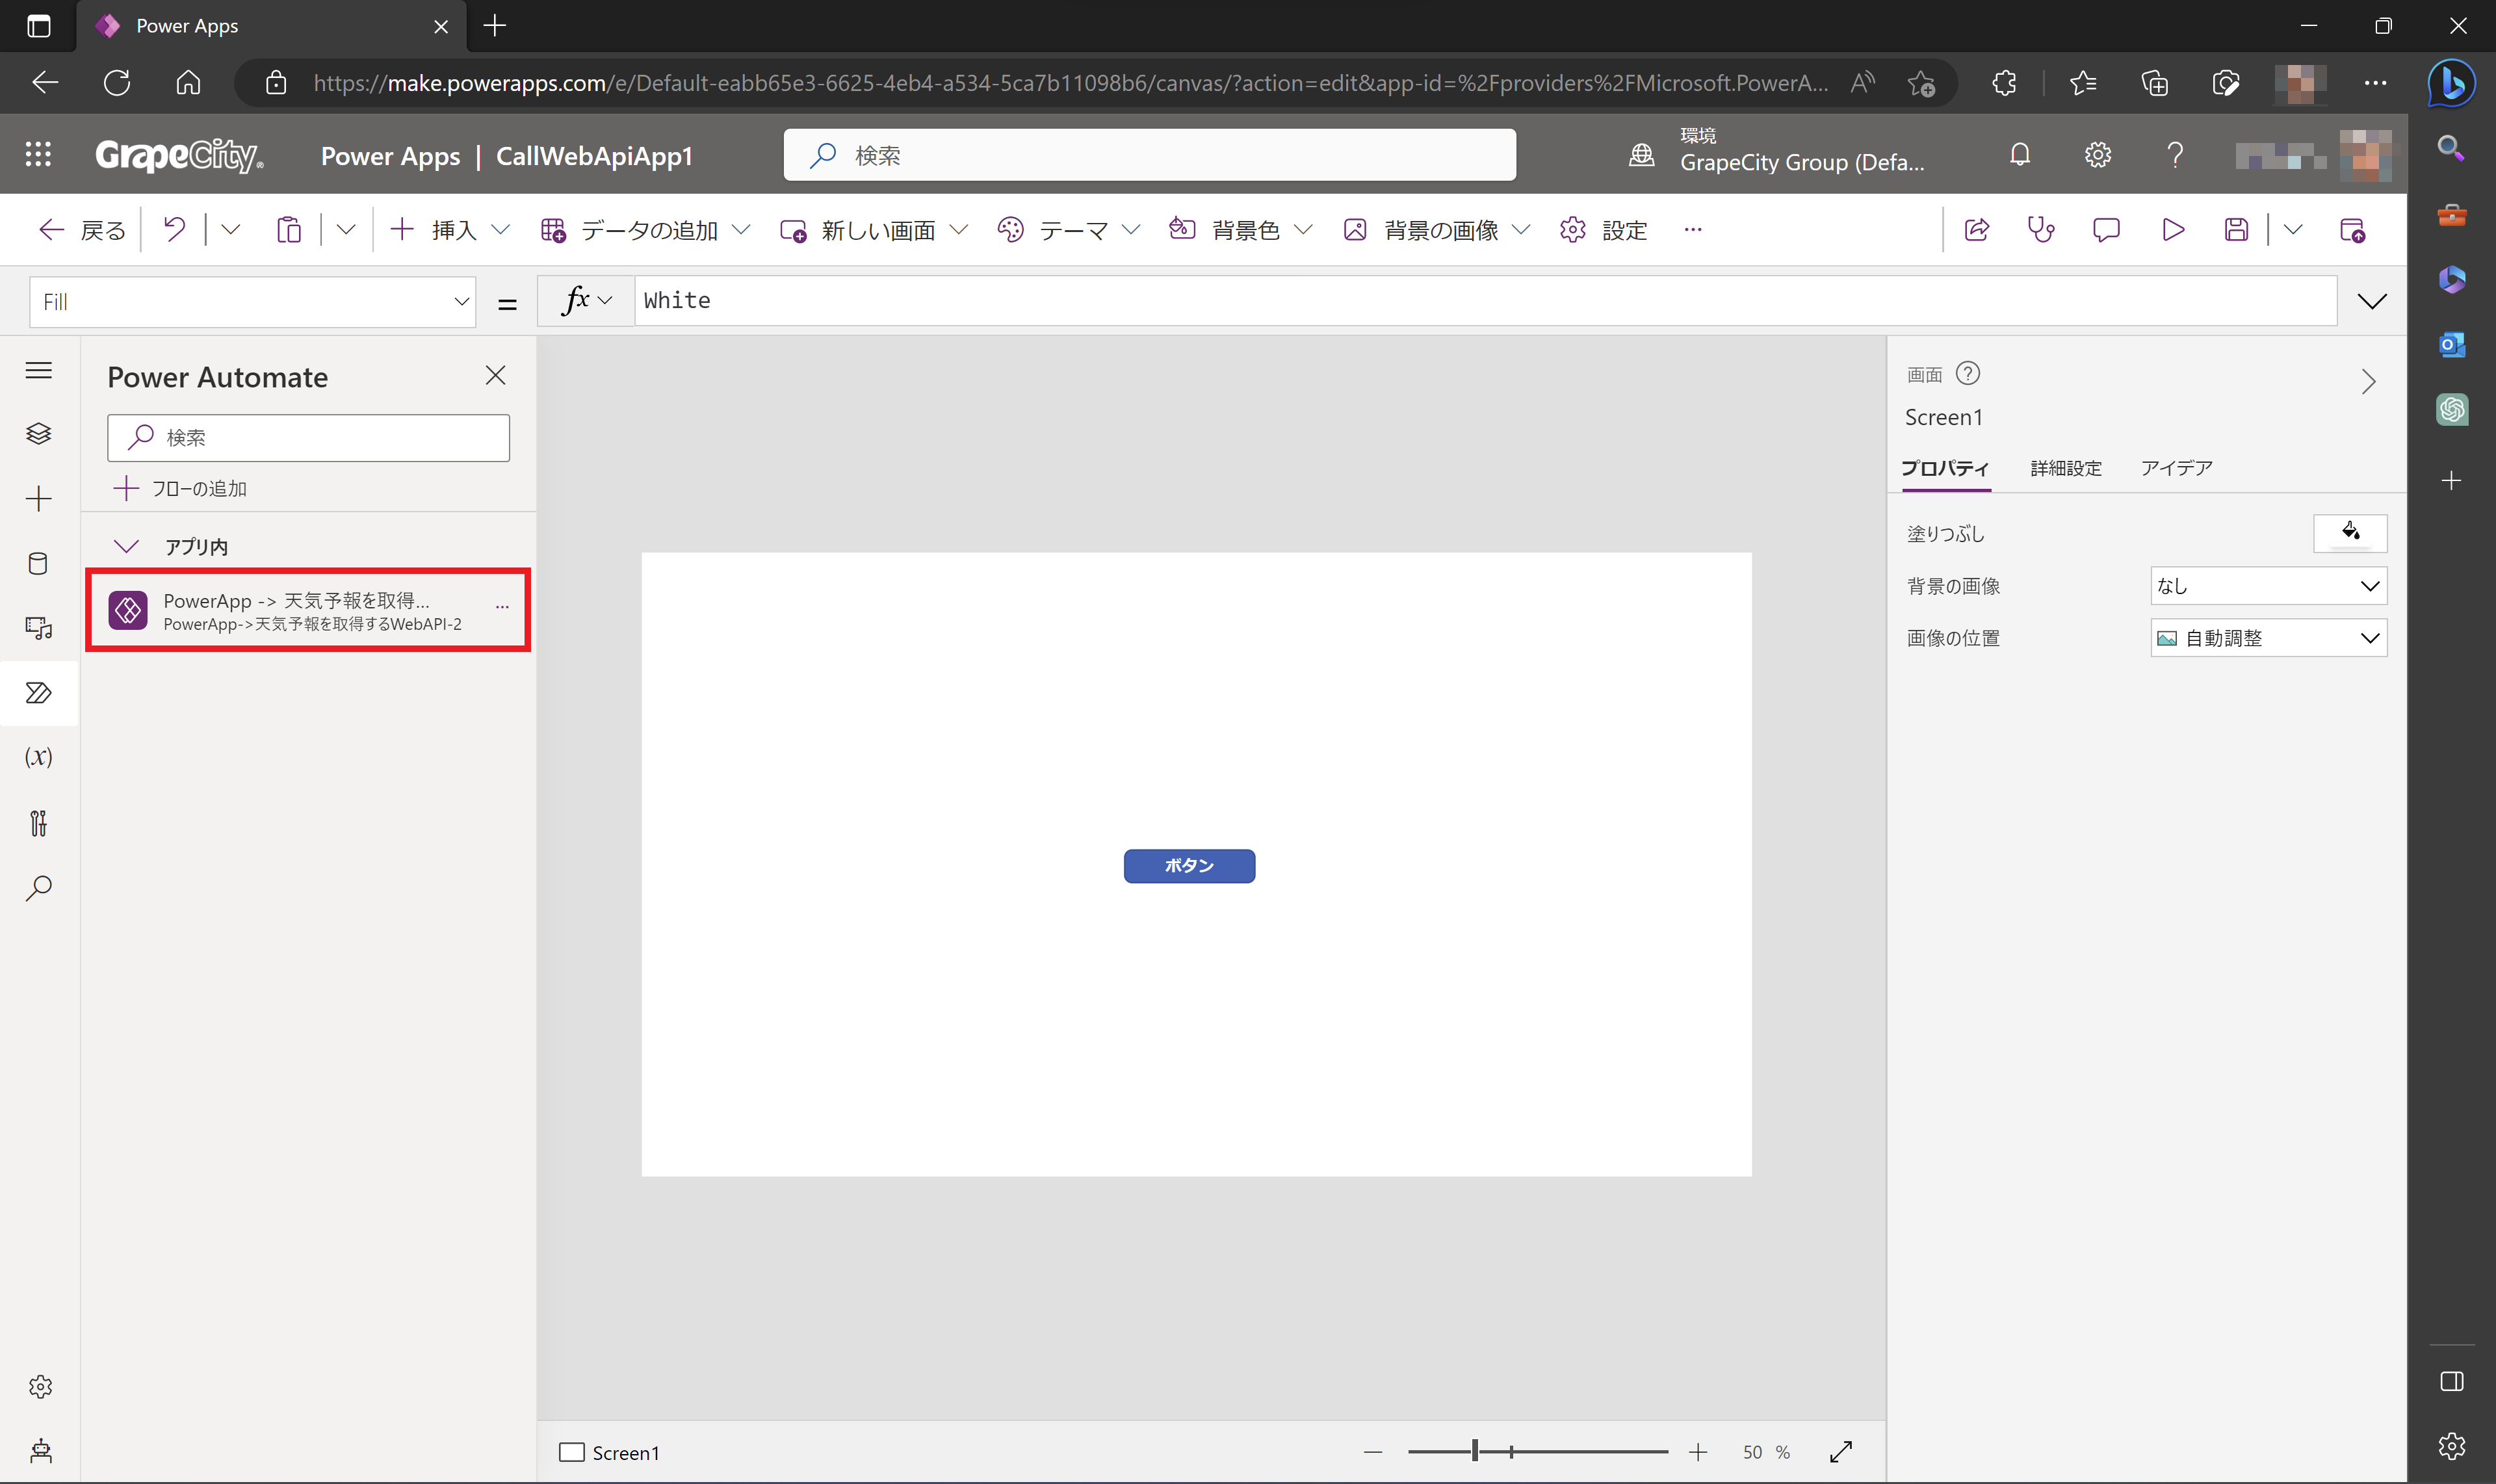2496x1484 pixels.
Task: Open the 背景色 menu
Action: 1240,230
